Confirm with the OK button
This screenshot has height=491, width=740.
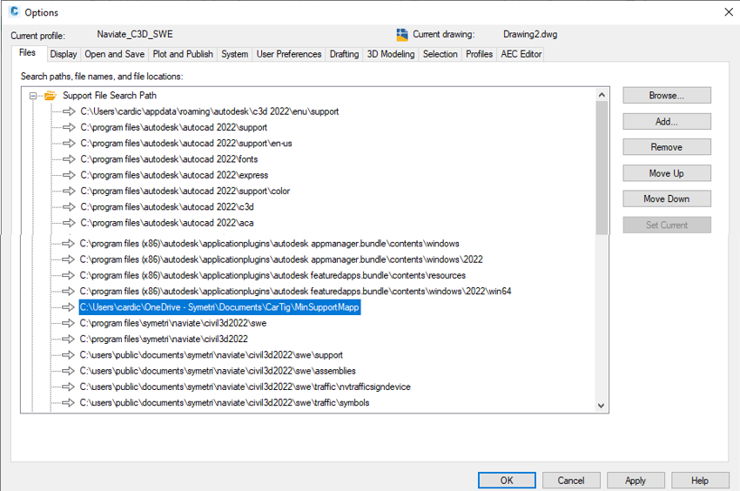(x=507, y=481)
